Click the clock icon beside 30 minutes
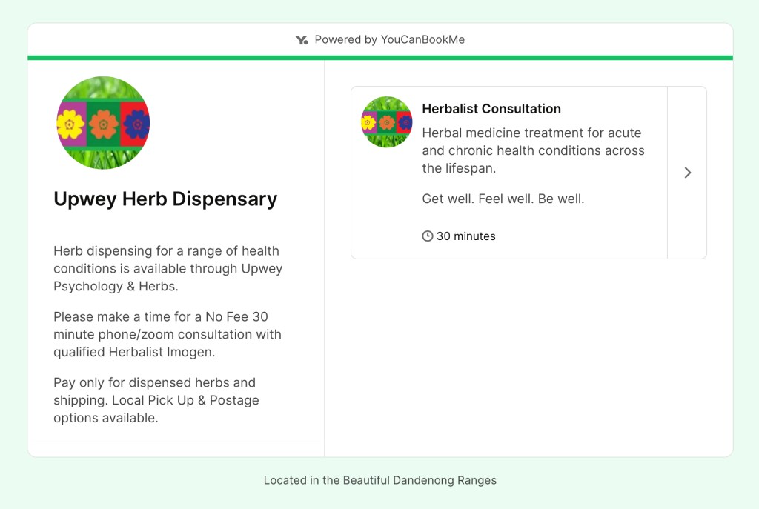Image resolution: width=759 pixels, height=509 pixels. (x=428, y=236)
